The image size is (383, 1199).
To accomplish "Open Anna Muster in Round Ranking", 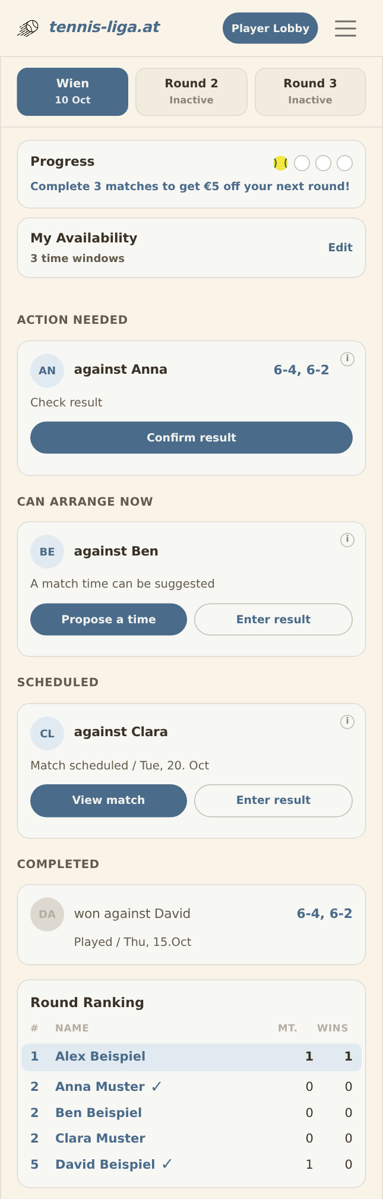I will coord(100,1086).
